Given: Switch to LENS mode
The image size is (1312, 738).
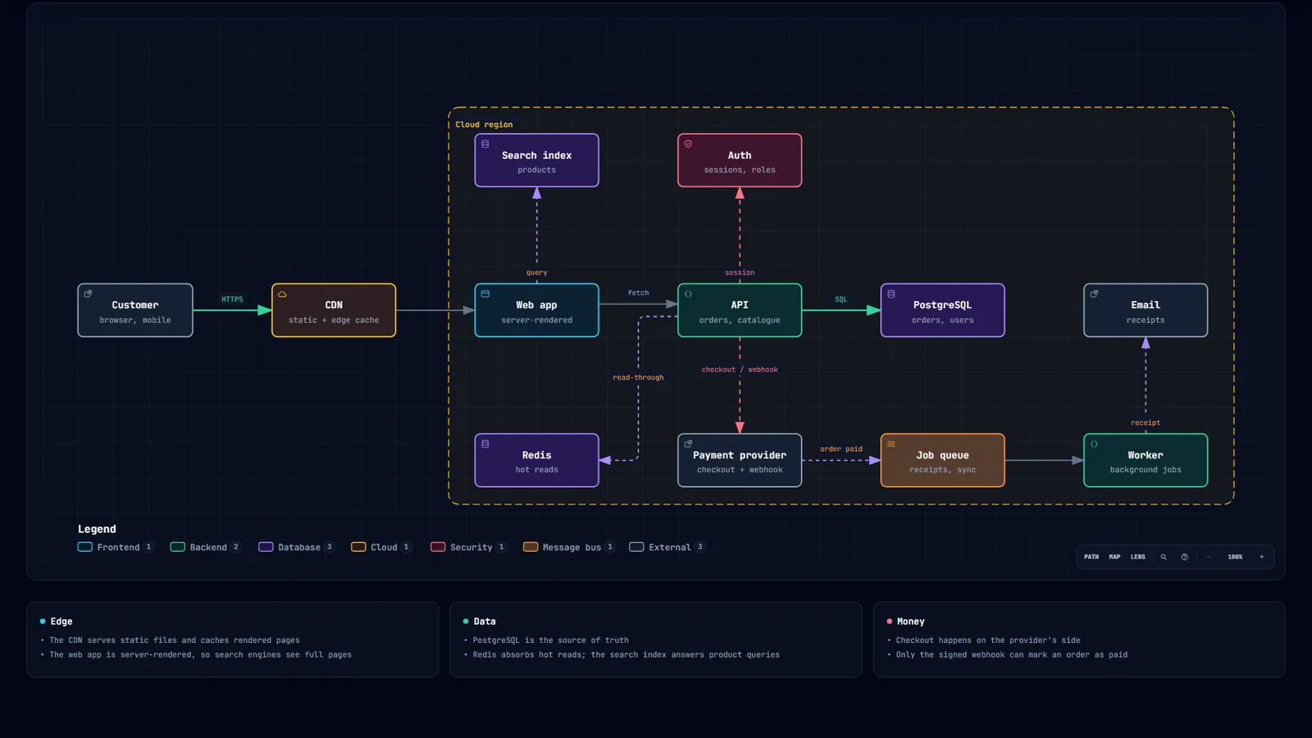Looking at the screenshot, I should point(1138,557).
